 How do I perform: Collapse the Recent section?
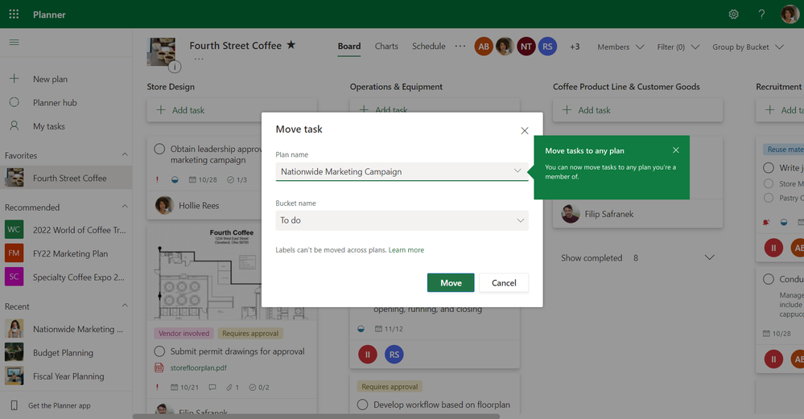125,306
